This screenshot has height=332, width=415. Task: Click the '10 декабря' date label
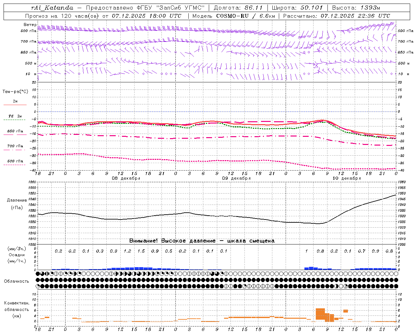tap(347, 178)
